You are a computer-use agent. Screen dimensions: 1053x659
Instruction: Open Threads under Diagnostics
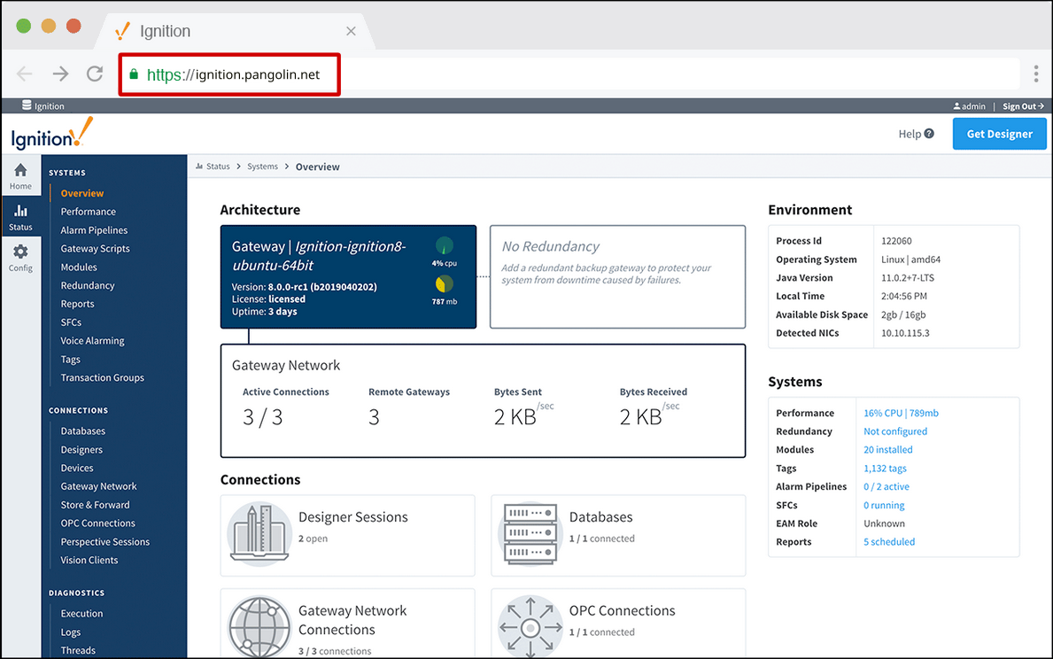click(x=78, y=650)
